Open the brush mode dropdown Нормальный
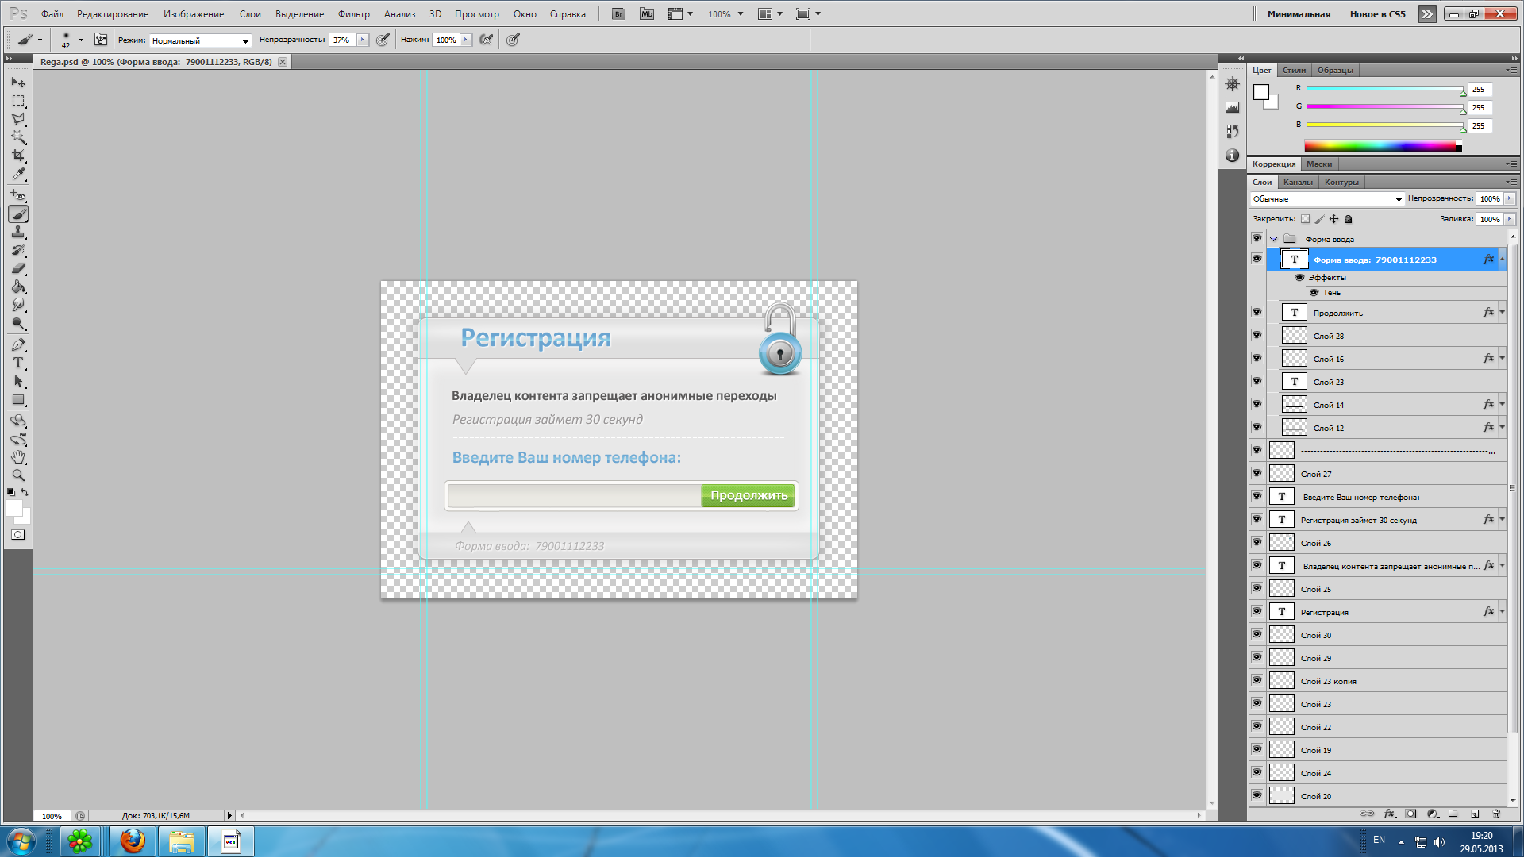This screenshot has width=1524, height=858. (201, 40)
